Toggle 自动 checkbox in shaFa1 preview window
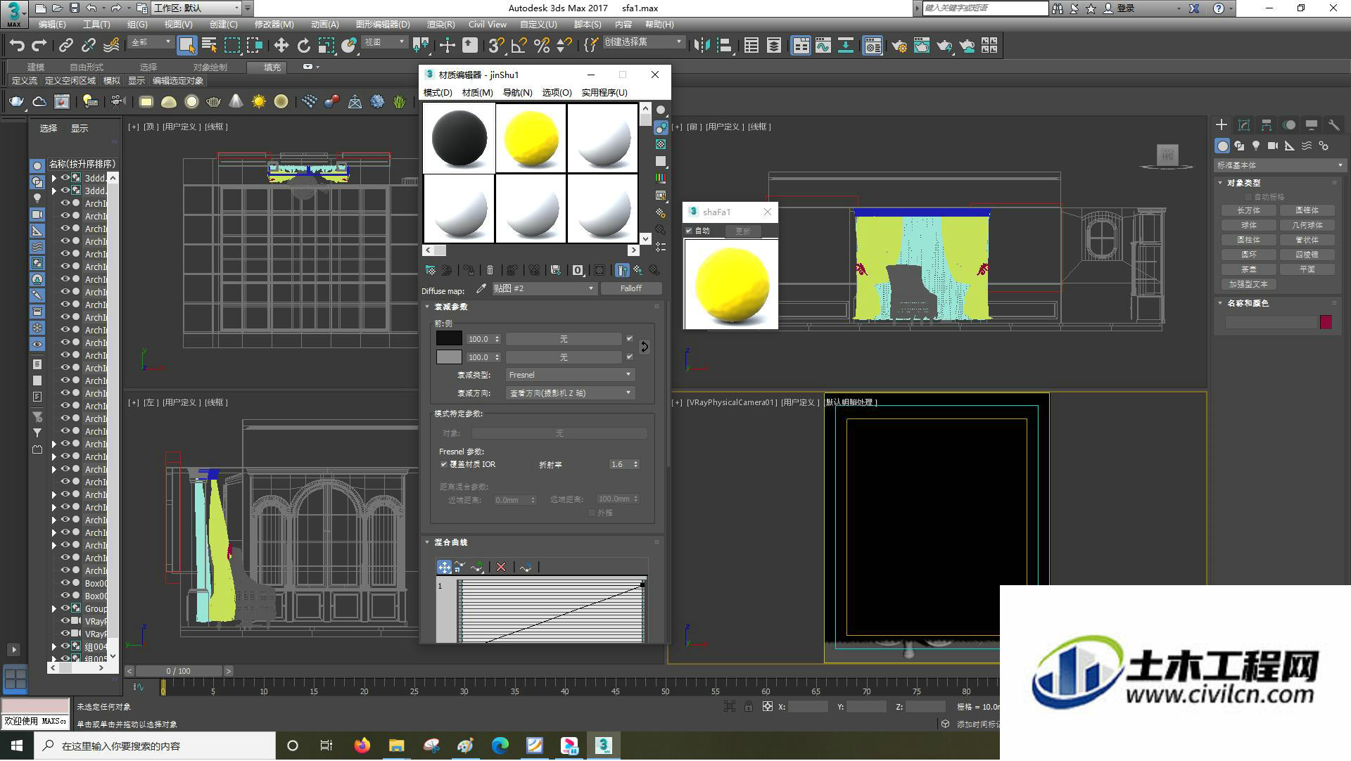Screen dimensions: 1351x761 pyautogui.click(x=690, y=231)
